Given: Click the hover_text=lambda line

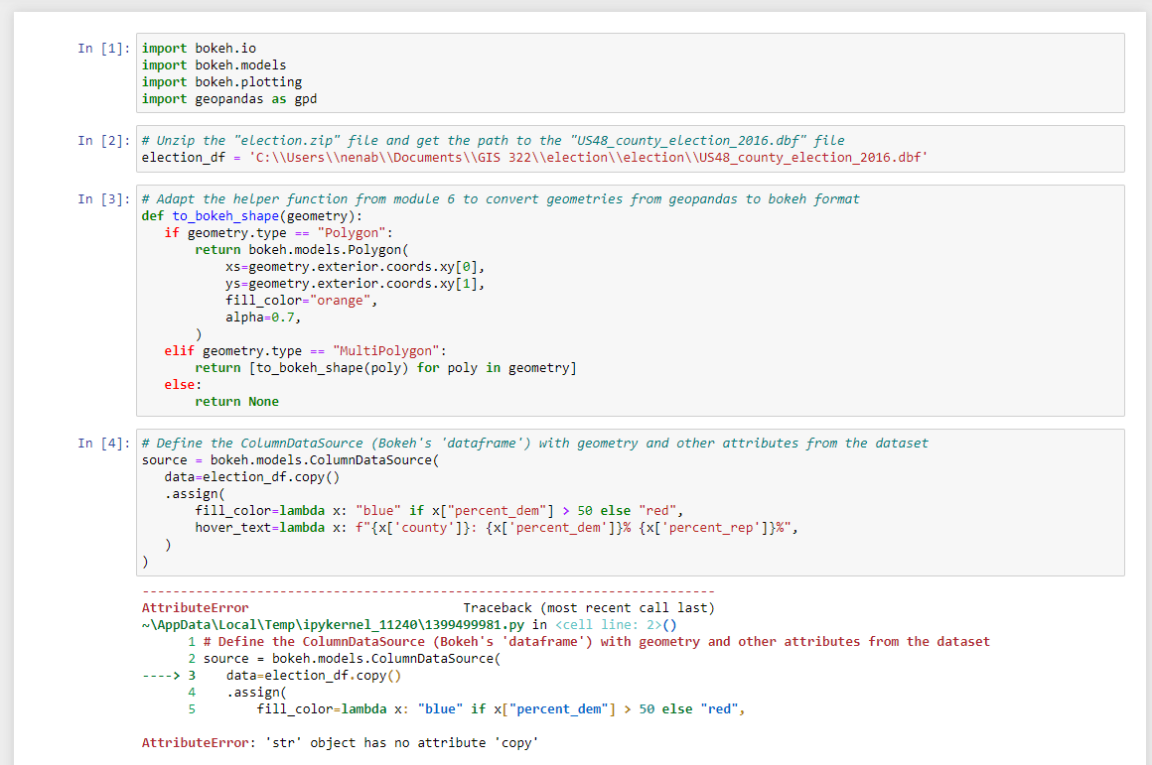Looking at the screenshot, I should click(x=496, y=528).
